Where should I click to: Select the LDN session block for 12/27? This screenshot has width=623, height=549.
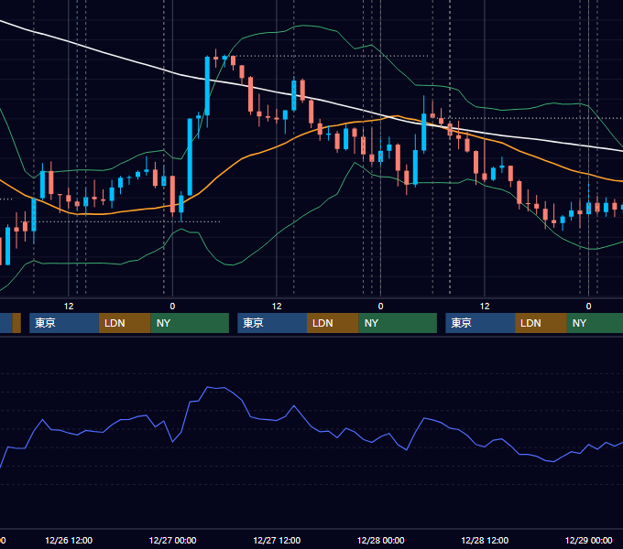333,323
